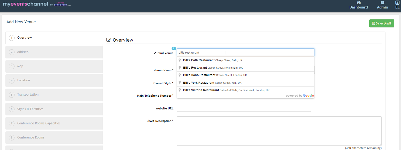This screenshot has width=401, height=150.
Task: Click the Short Description text area
Action: click(x=279, y=131)
